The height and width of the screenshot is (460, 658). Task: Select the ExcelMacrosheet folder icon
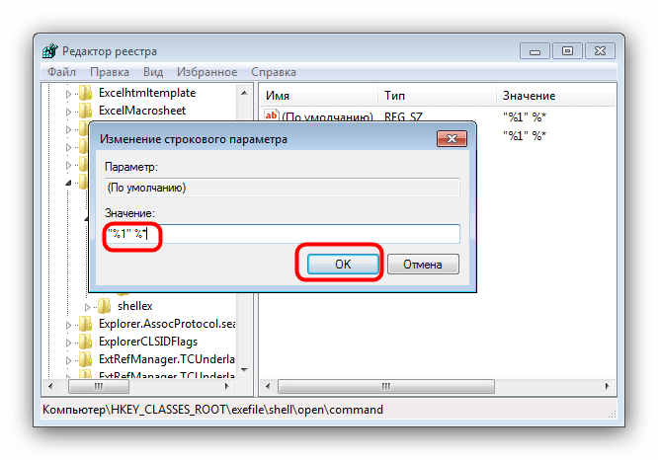(x=86, y=111)
